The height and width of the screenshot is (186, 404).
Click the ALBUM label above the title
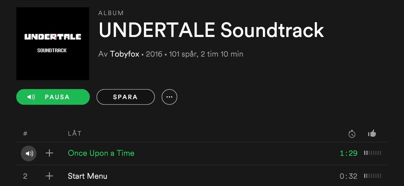point(111,13)
